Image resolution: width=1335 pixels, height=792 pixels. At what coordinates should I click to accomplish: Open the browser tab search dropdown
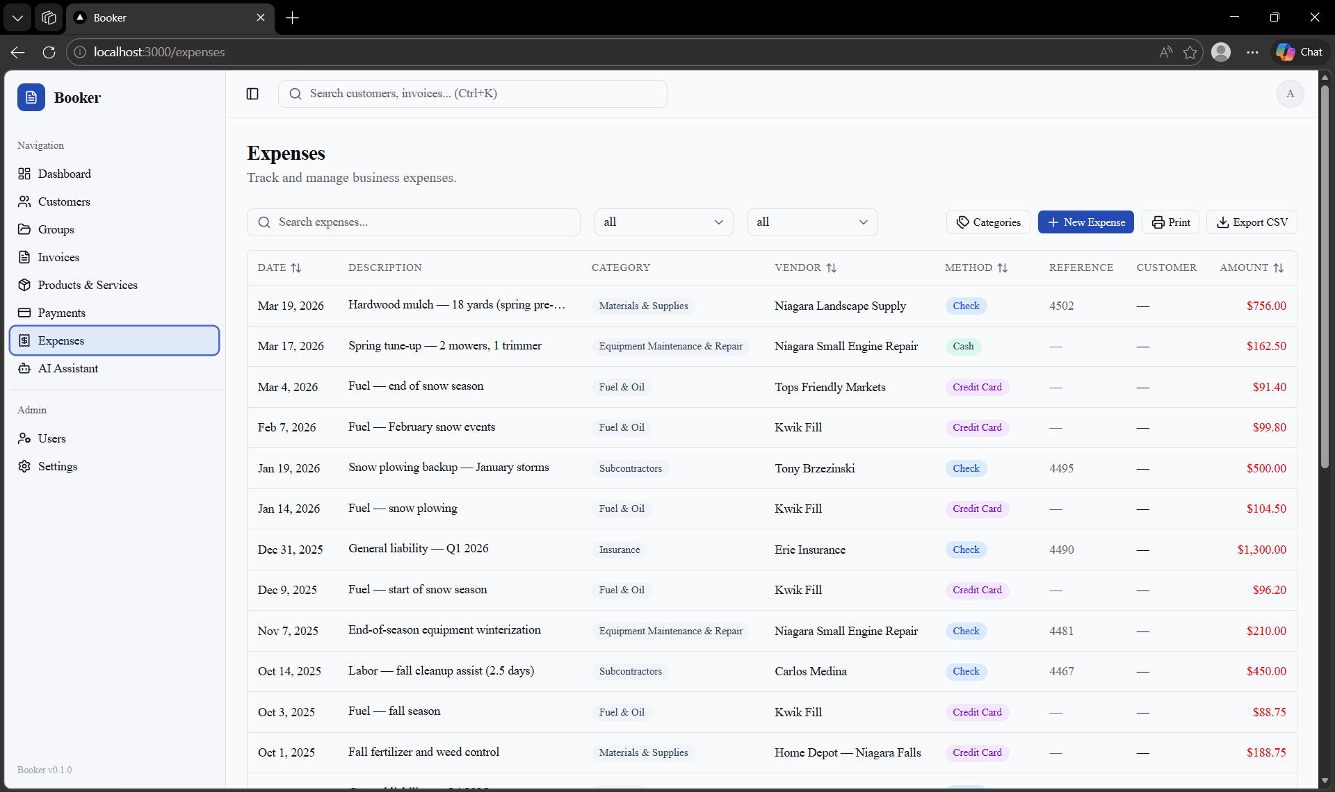coord(17,17)
